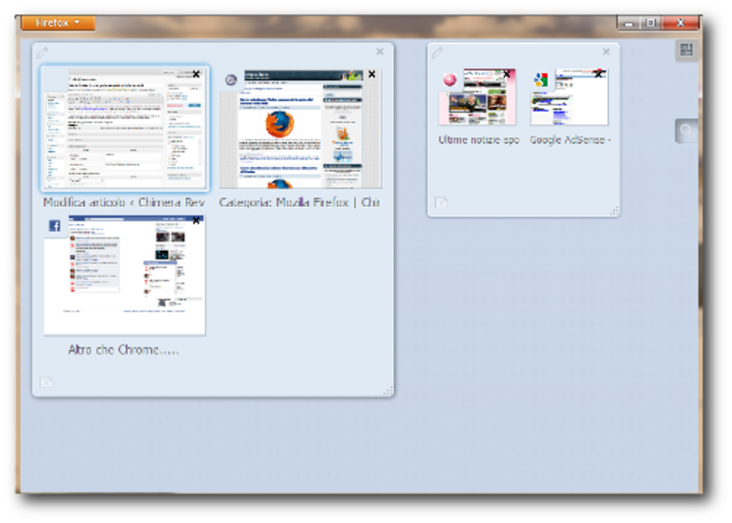Close the Google AdSense tab
The width and height of the screenshot is (732, 523).
pyautogui.click(x=599, y=73)
